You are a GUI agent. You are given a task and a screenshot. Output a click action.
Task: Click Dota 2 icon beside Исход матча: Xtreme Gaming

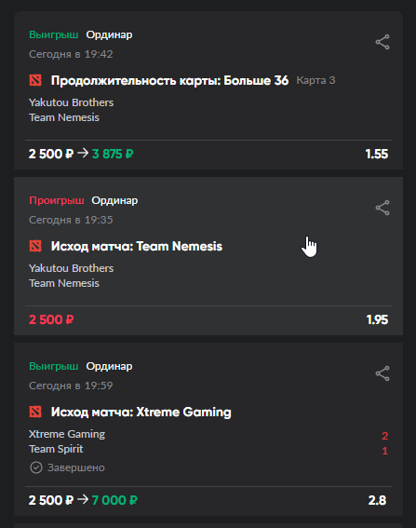(35, 412)
